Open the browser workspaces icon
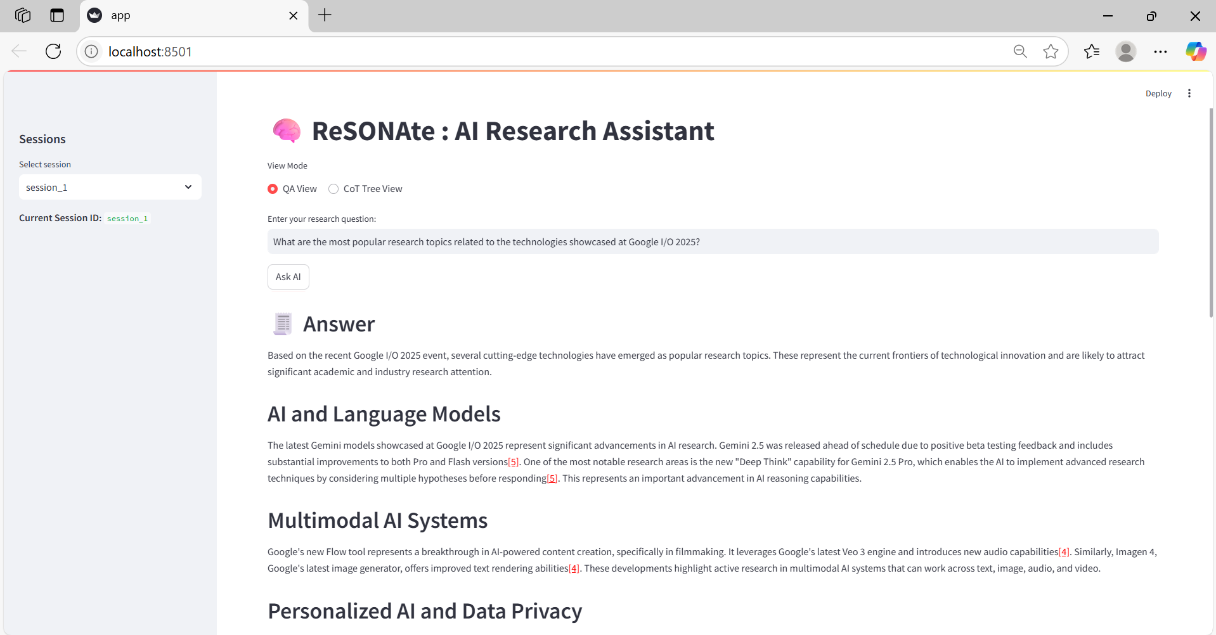This screenshot has height=635, width=1216. [x=23, y=15]
